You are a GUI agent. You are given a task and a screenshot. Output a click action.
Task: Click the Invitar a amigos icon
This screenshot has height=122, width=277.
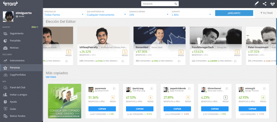click(x=5, y=95)
